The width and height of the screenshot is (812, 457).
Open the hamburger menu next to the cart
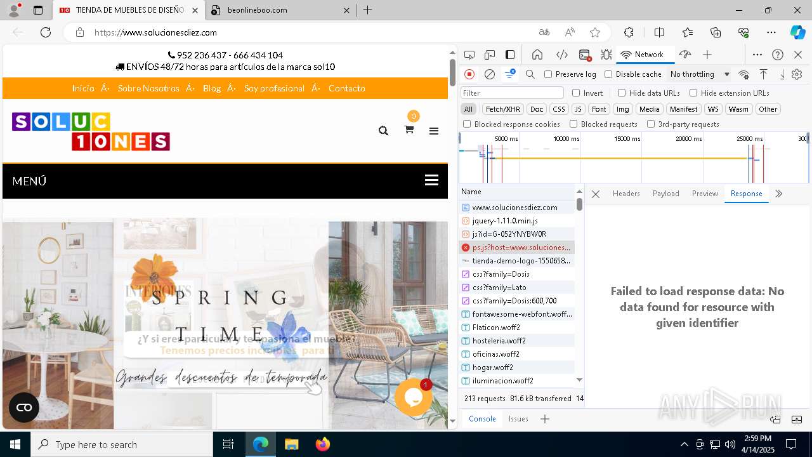pyautogui.click(x=434, y=131)
